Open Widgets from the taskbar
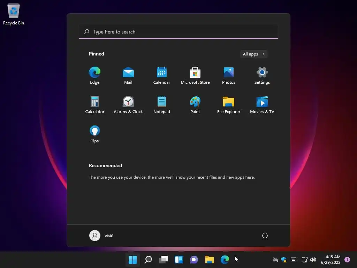Viewport: 357px width, 268px height. pos(179,259)
